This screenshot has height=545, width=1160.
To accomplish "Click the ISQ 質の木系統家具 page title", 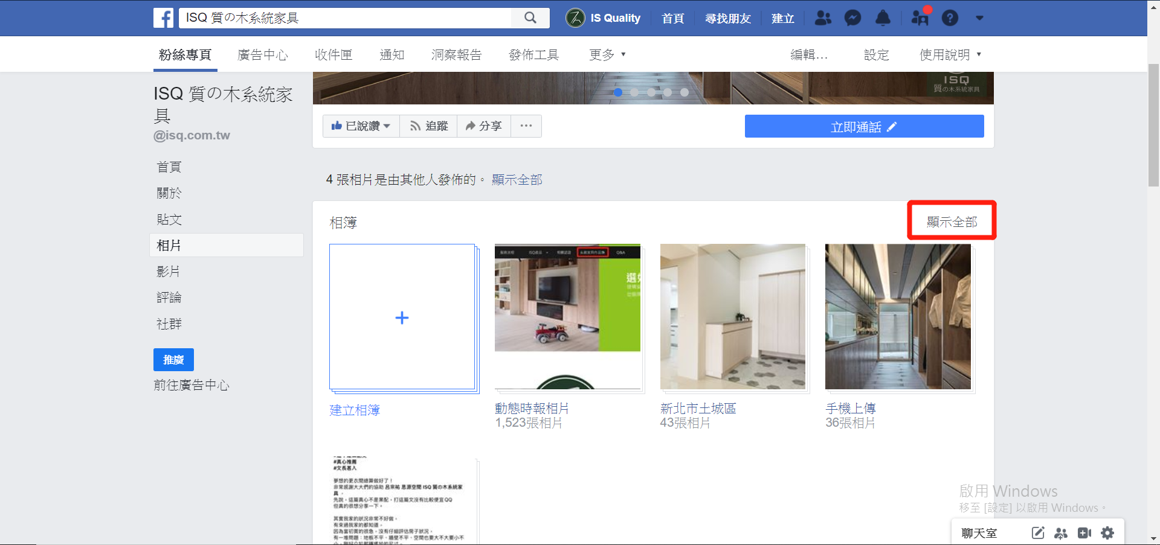I will click(223, 104).
